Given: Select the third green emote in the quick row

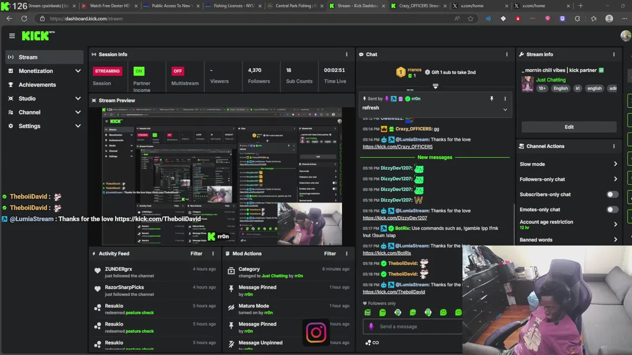Looking at the screenshot, I should pos(398,312).
